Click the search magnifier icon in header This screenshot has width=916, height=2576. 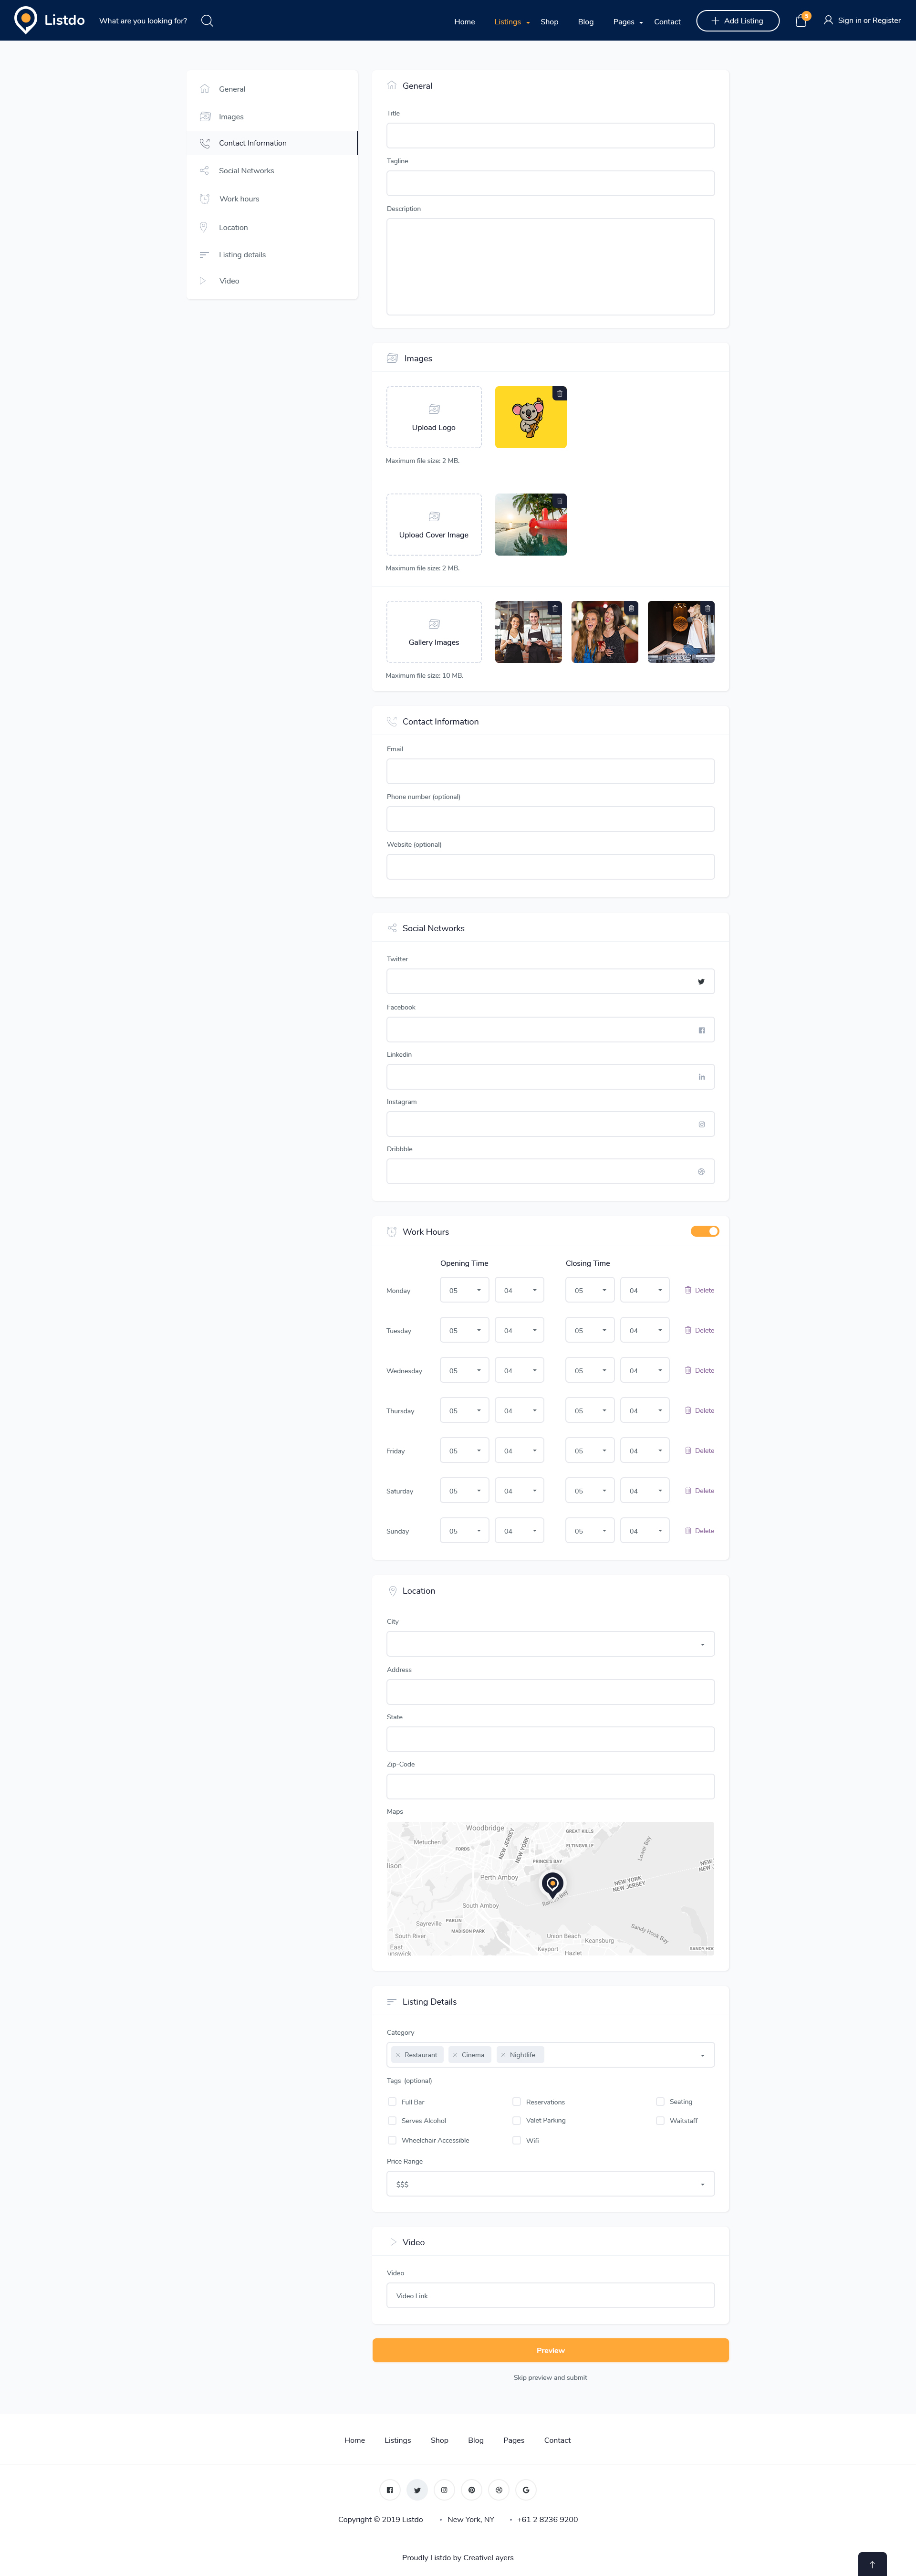pyautogui.click(x=207, y=21)
